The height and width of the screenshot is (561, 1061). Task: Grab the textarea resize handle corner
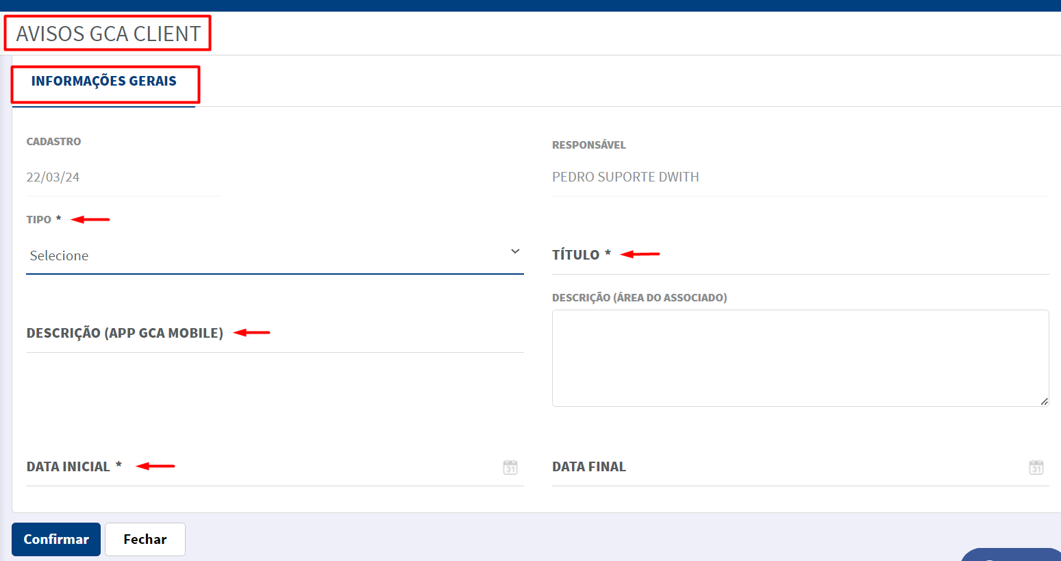[1044, 401]
